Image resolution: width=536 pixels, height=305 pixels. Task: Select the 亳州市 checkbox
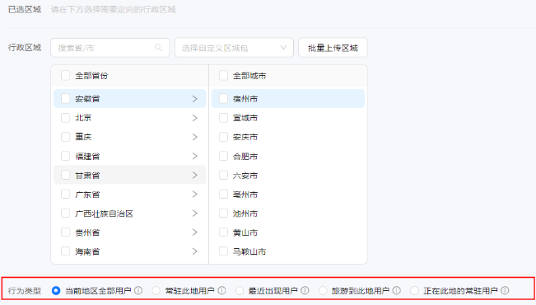(x=223, y=194)
